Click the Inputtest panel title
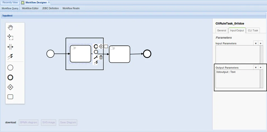 pos(8,16)
